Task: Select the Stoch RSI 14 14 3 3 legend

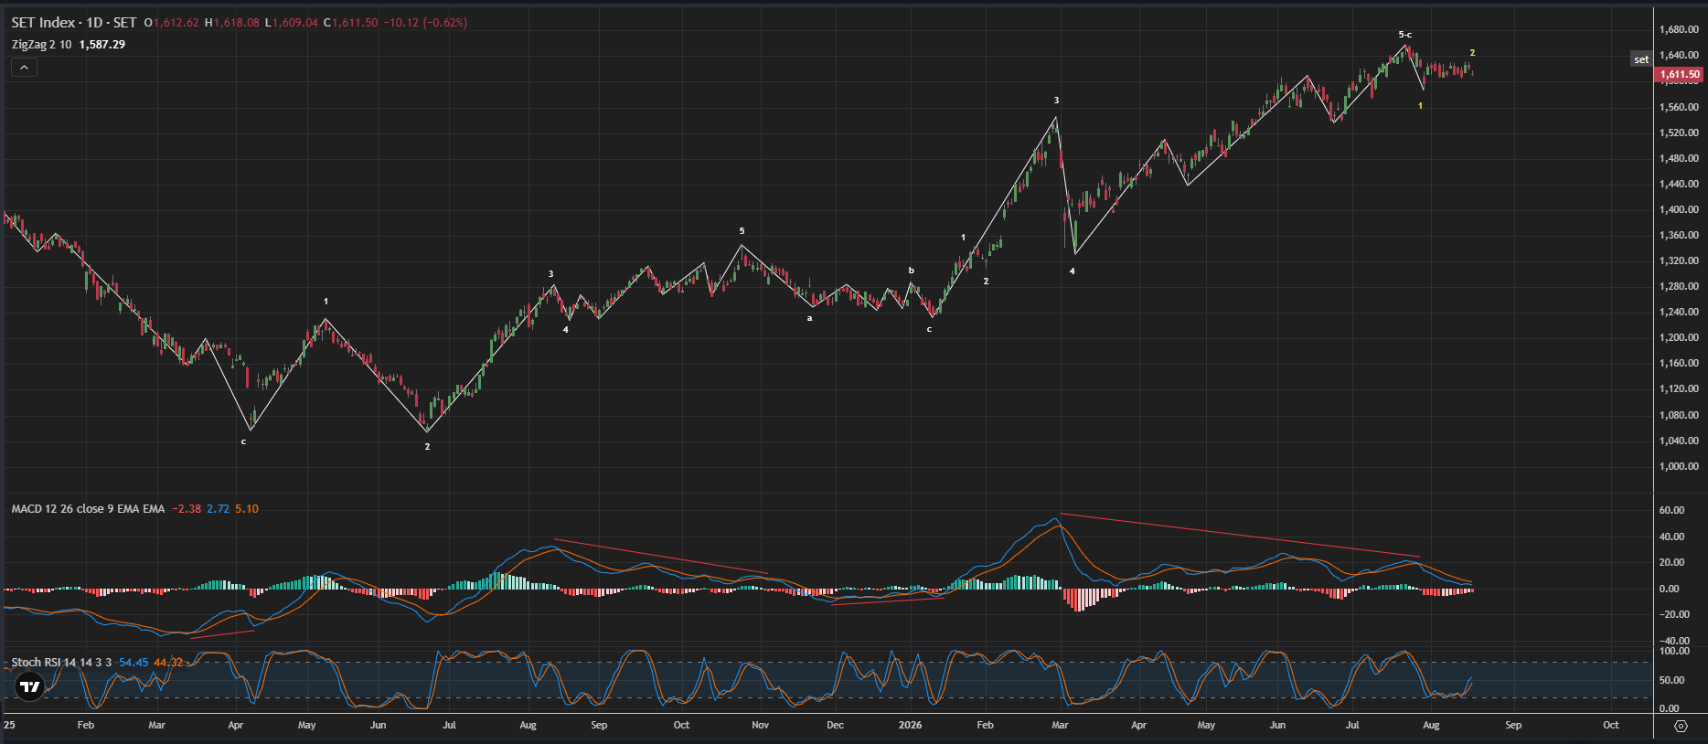Action: coord(61,662)
